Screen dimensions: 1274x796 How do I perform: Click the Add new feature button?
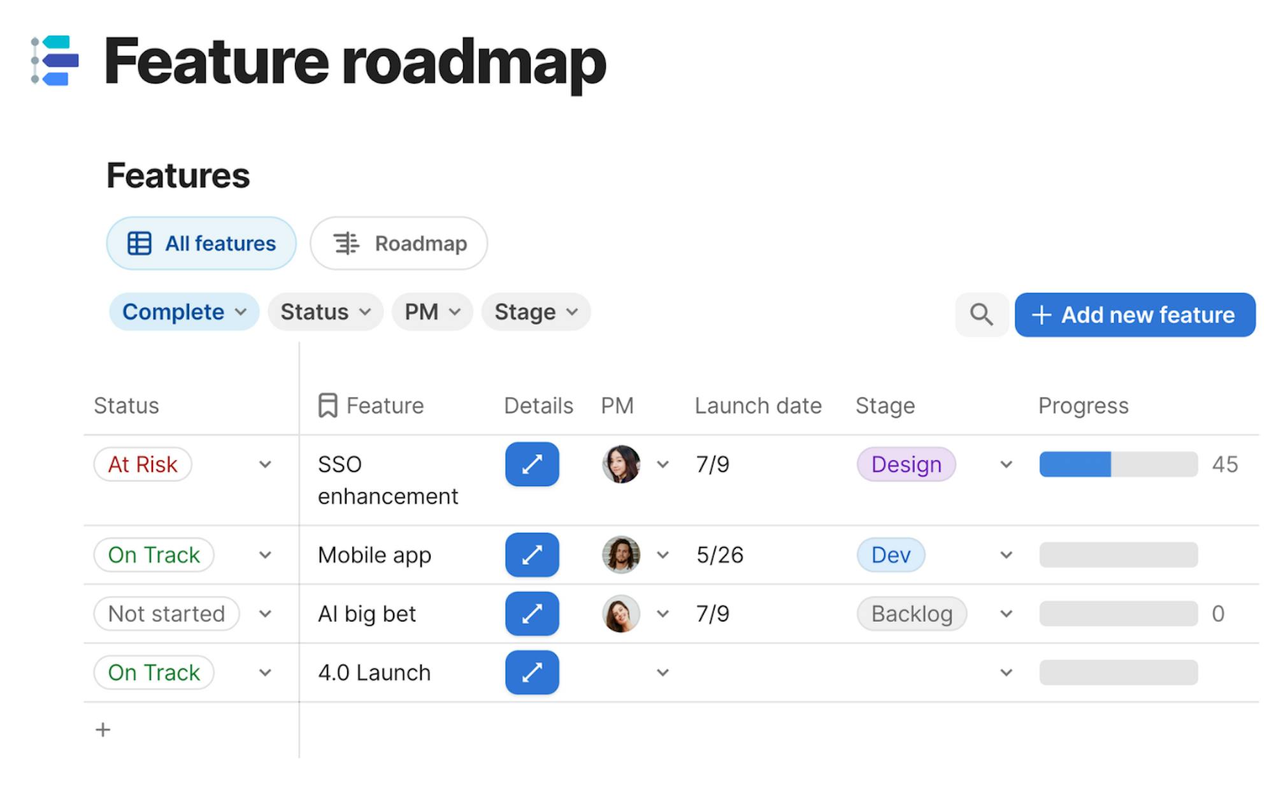point(1134,315)
